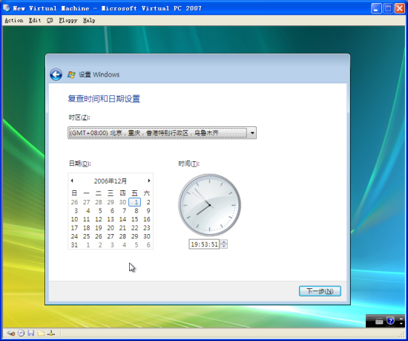This screenshot has height=341, width=408.
Task: Minimize the Virtual PC window
Action: point(376,8)
